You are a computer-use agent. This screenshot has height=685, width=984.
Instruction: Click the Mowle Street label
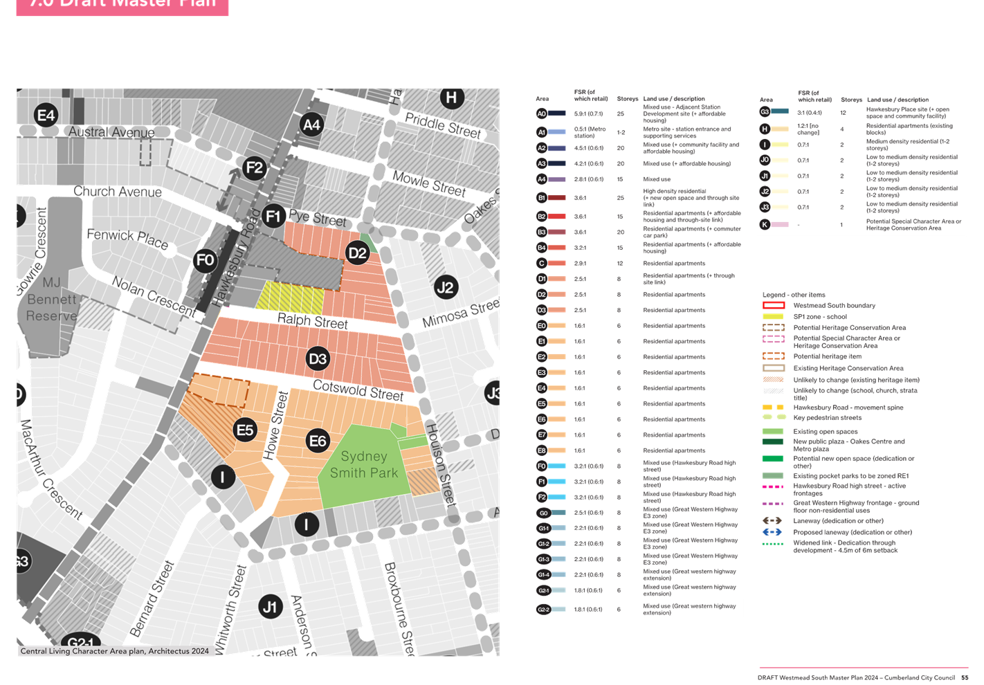pos(429,183)
